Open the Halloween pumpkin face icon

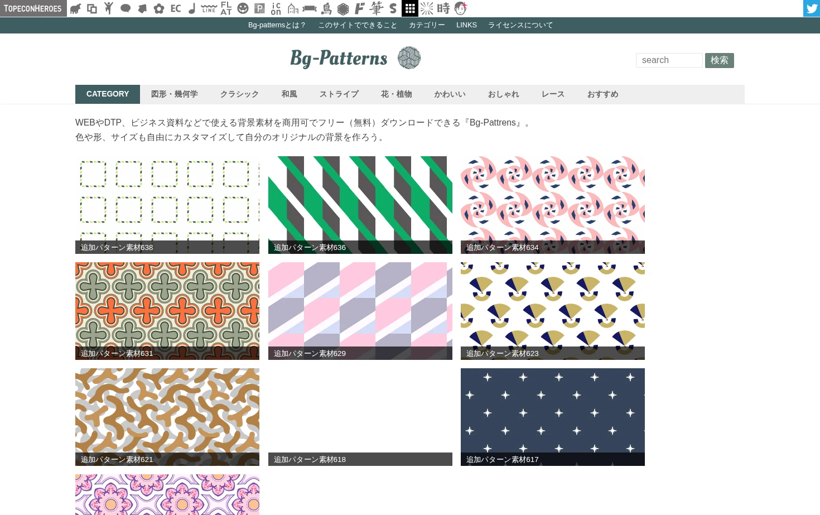point(243,8)
